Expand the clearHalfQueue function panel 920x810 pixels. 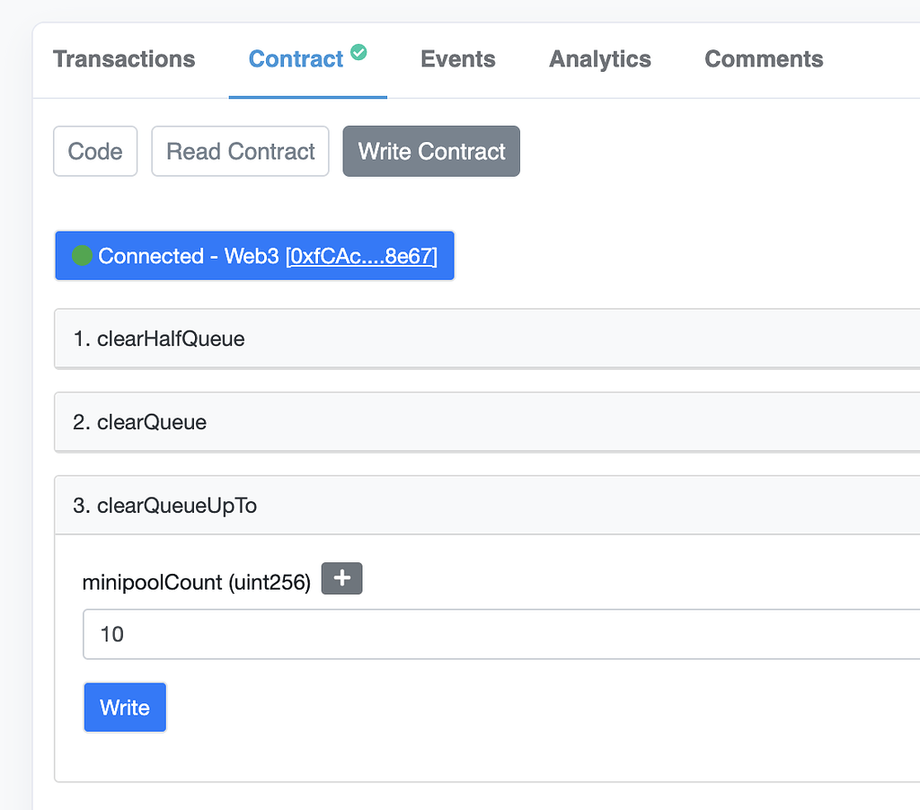click(359, 339)
